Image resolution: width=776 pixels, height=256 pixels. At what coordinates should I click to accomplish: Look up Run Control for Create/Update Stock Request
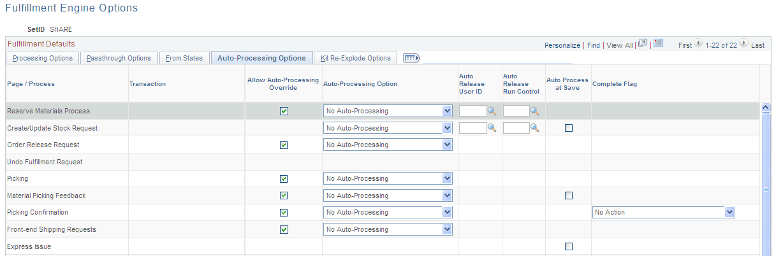(x=535, y=128)
